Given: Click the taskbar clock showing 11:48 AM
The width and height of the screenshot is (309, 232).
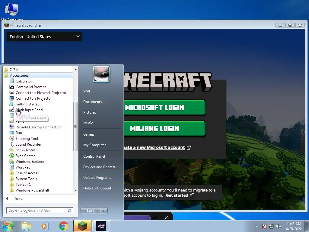Looking at the screenshot, I should click(x=294, y=226).
